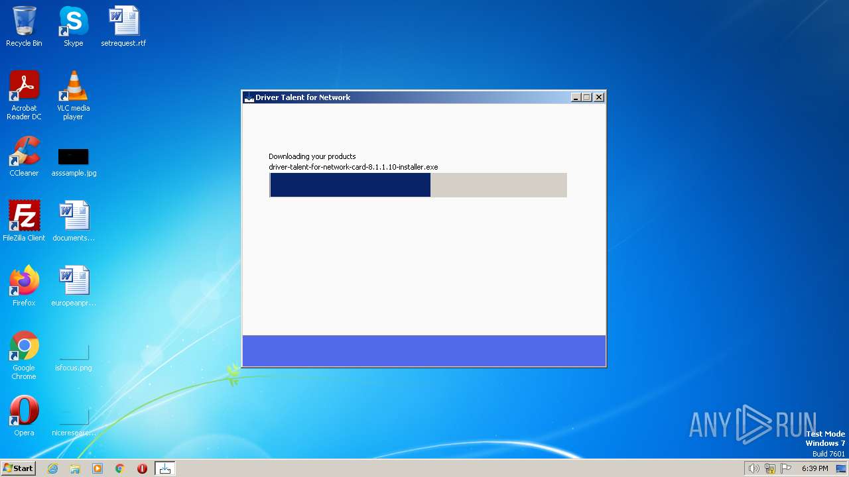
Task: Open the volume speaker tray icon
Action: coord(753,468)
